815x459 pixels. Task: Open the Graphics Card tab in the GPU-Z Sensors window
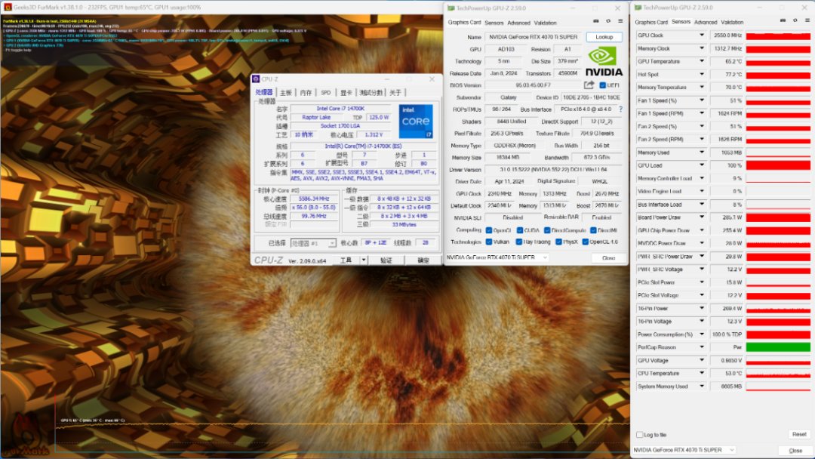[651, 23]
